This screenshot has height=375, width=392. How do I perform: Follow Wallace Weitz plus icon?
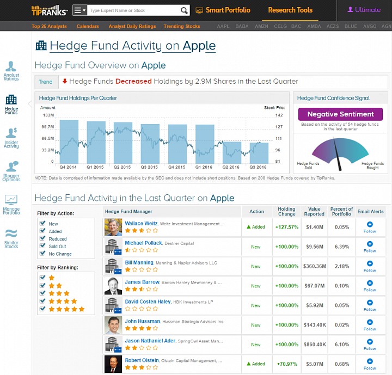pos(370,224)
